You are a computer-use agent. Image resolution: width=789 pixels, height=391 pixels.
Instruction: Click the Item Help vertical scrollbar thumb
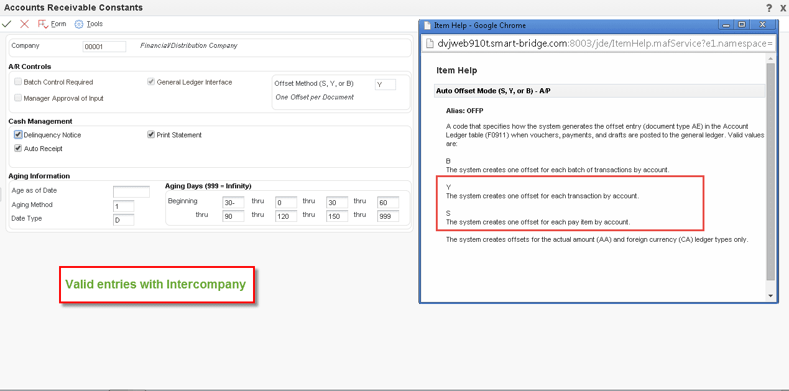click(771, 171)
